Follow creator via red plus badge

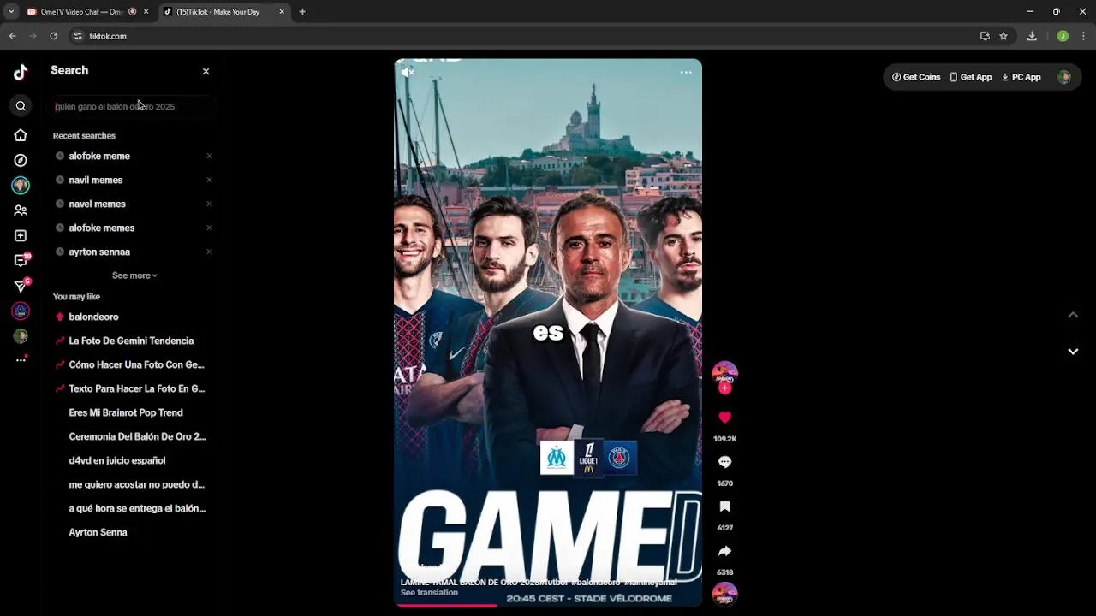725,388
